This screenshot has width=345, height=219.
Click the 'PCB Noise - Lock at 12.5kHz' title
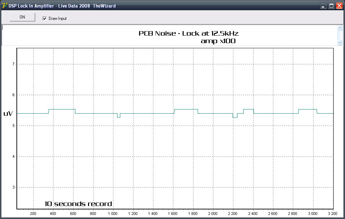(188, 34)
